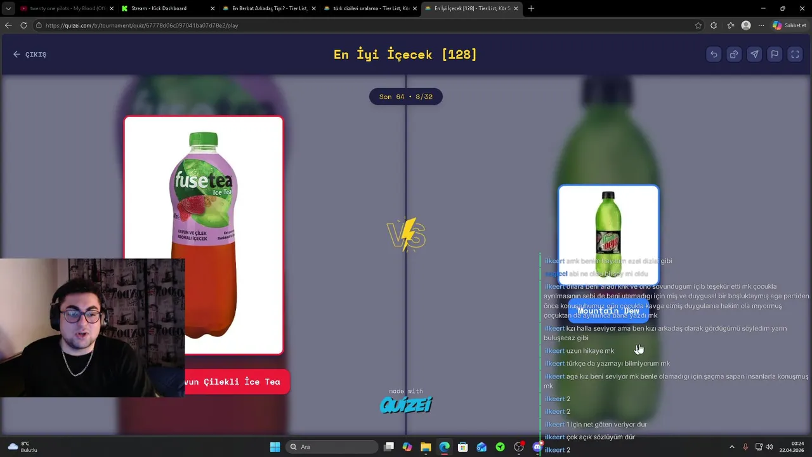Open Microsoft Edge on taskbar
Viewport: 812px width, 457px height.
[444, 447]
